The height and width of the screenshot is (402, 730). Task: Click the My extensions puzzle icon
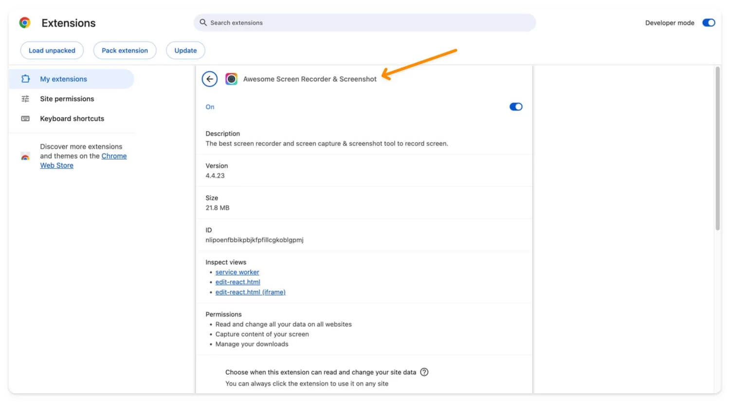click(x=26, y=79)
